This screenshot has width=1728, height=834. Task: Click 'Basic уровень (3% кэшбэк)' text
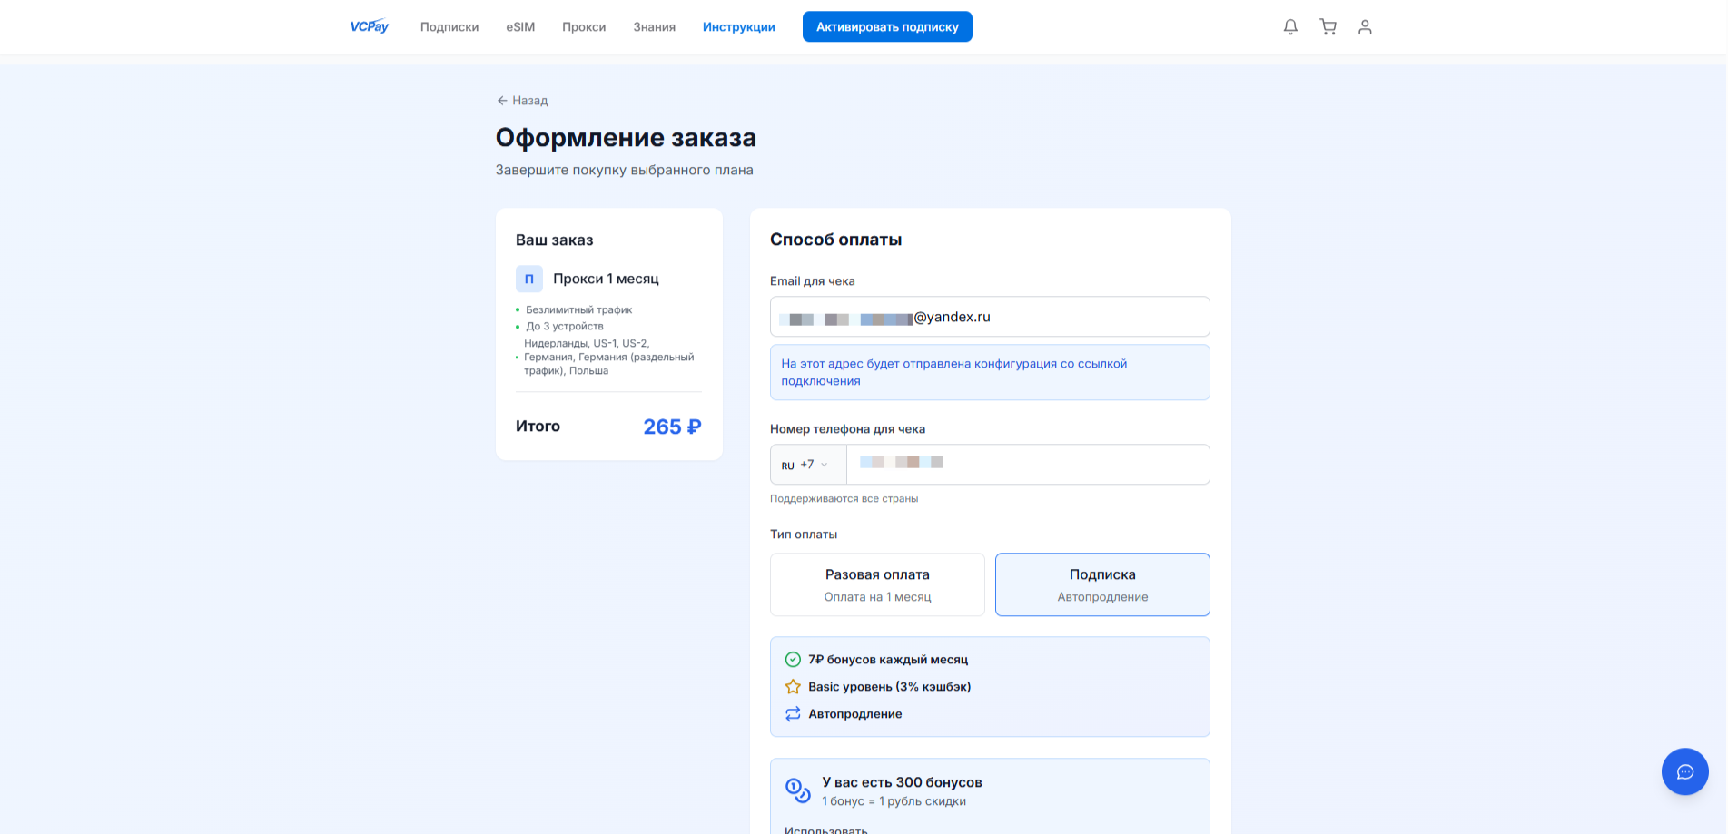pyautogui.click(x=890, y=687)
